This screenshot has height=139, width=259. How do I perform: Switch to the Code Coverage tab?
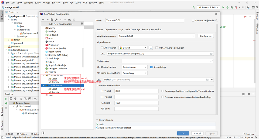pyautogui.click(x=132, y=29)
